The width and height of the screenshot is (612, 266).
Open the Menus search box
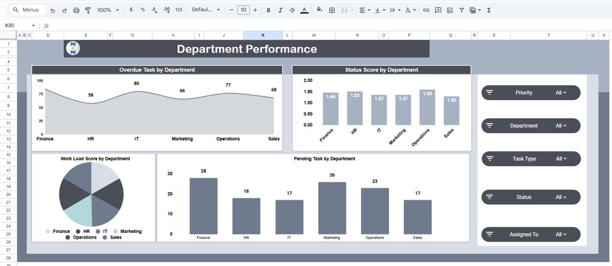coord(28,10)
